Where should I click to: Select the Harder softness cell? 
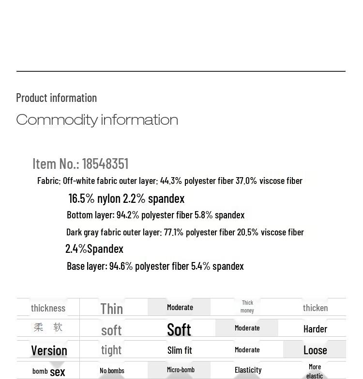[x=315, y=329]
